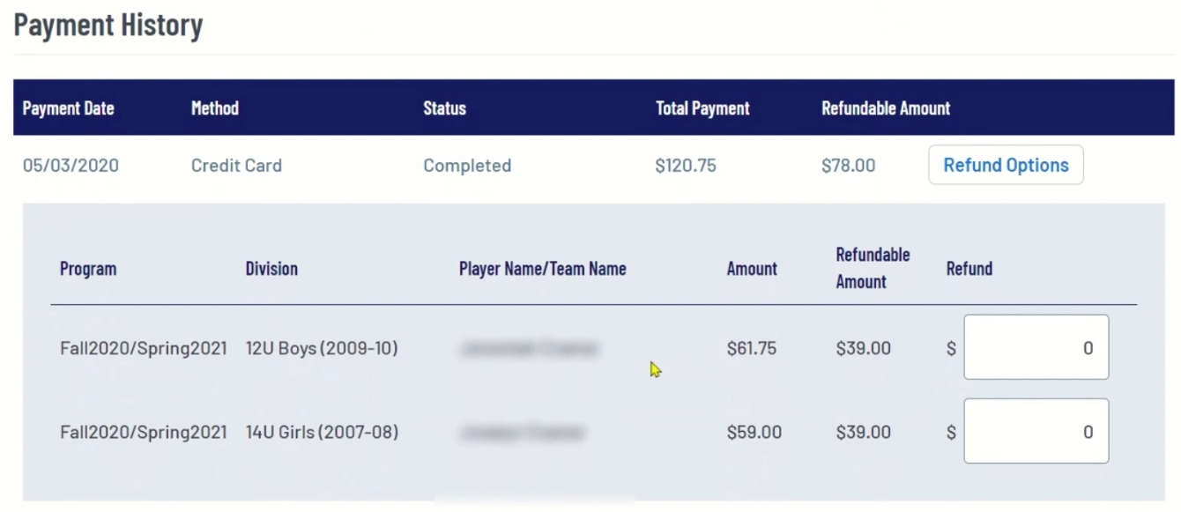Select the 12U Boys (2009-10) division
Viewport: 1181px width, 512px height.
[322, 348]
